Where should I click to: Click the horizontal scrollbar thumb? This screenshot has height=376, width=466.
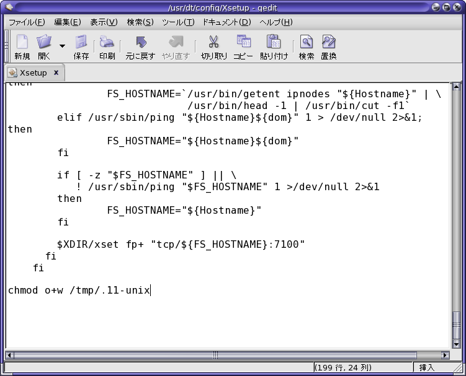pyautogui.click(x=215, y=355)
